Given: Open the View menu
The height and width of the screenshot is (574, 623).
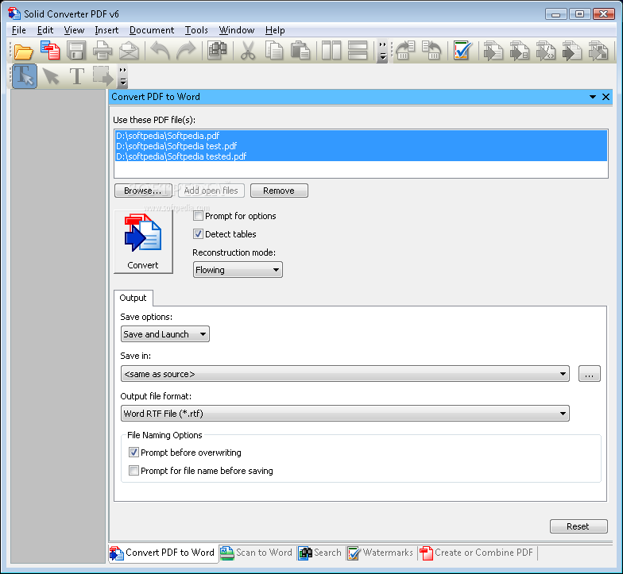Looking at the screenshot, I should pyautogui.click(x=74, y=30).
